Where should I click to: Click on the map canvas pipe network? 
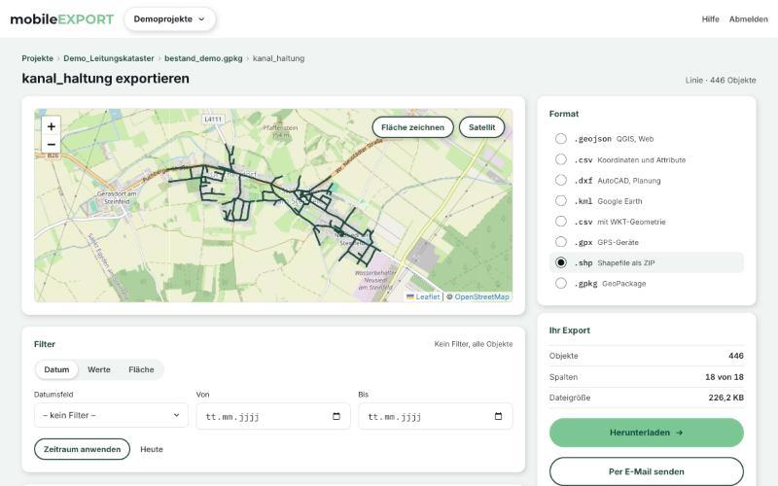click(274, 204)
